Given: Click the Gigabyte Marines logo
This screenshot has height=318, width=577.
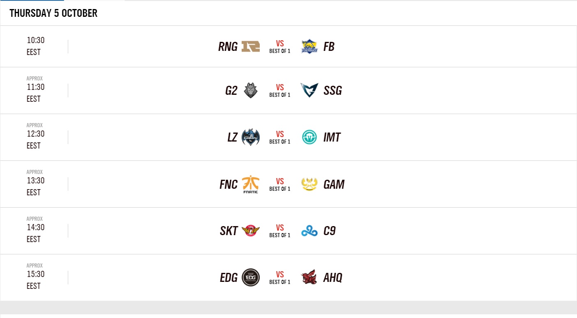Looking at the screenshot, I should pos(309,184).
